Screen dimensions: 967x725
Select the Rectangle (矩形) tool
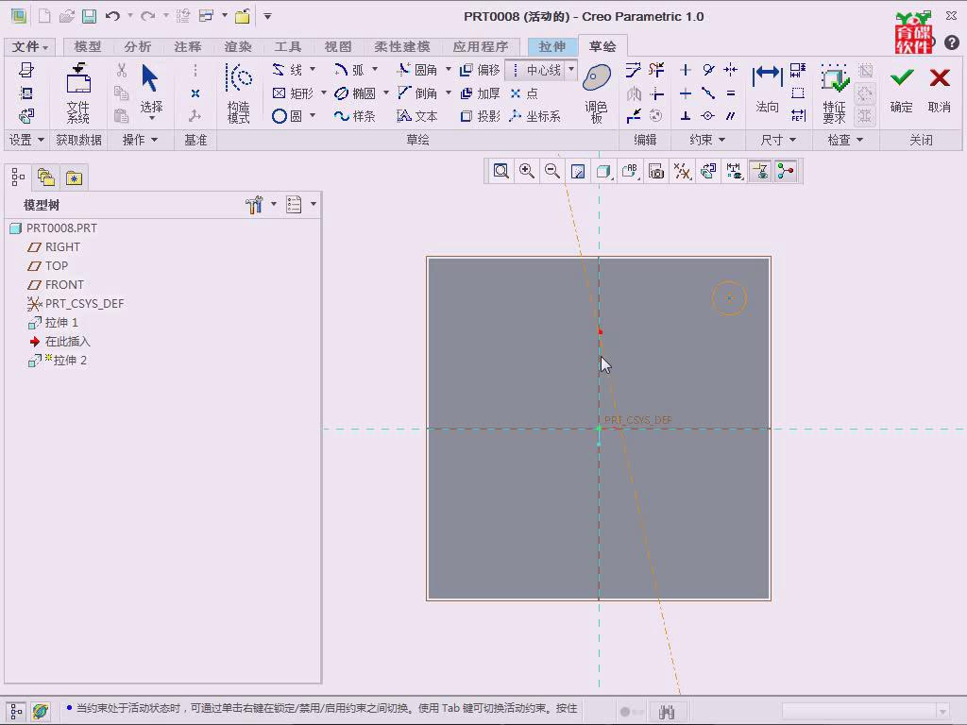[293, 93]
